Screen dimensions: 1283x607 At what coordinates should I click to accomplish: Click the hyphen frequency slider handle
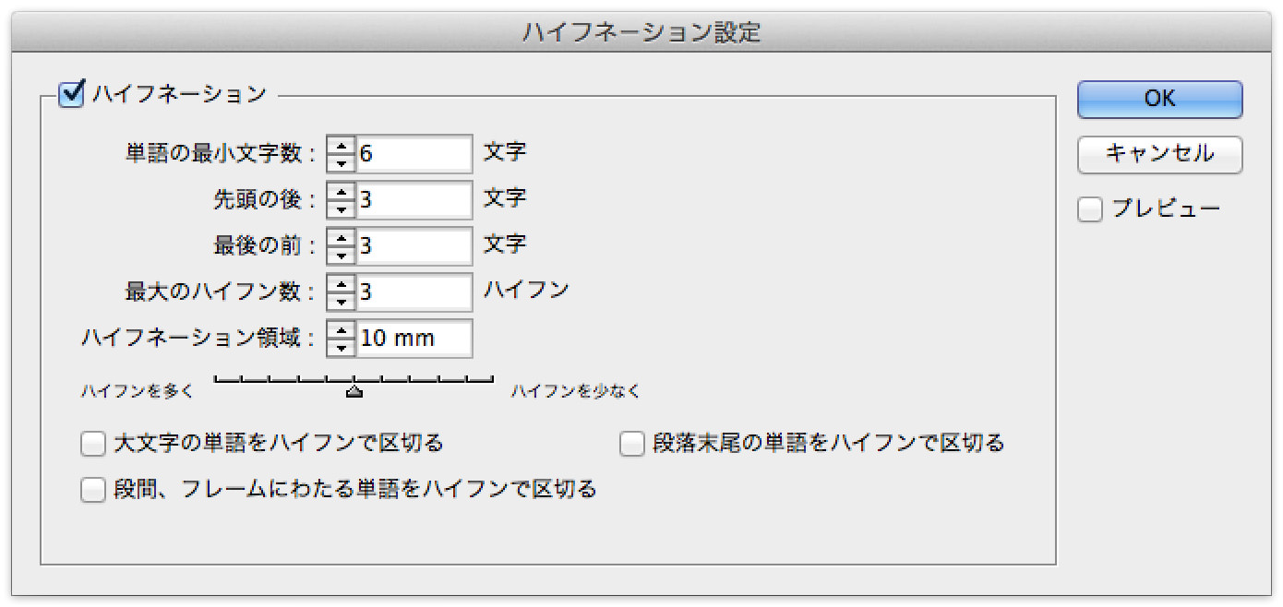354,392
